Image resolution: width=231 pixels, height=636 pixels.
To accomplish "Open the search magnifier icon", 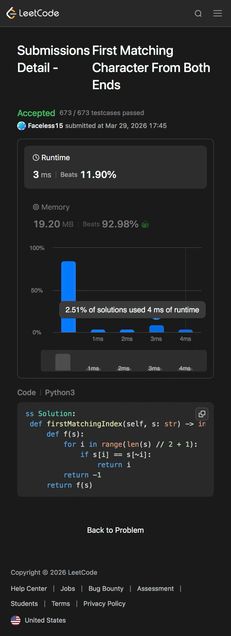I will pyautogui.click(x=198, y=13).
